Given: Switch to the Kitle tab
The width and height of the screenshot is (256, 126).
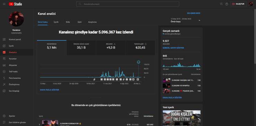Looking at the screenshot, I should tap(68, 22).
